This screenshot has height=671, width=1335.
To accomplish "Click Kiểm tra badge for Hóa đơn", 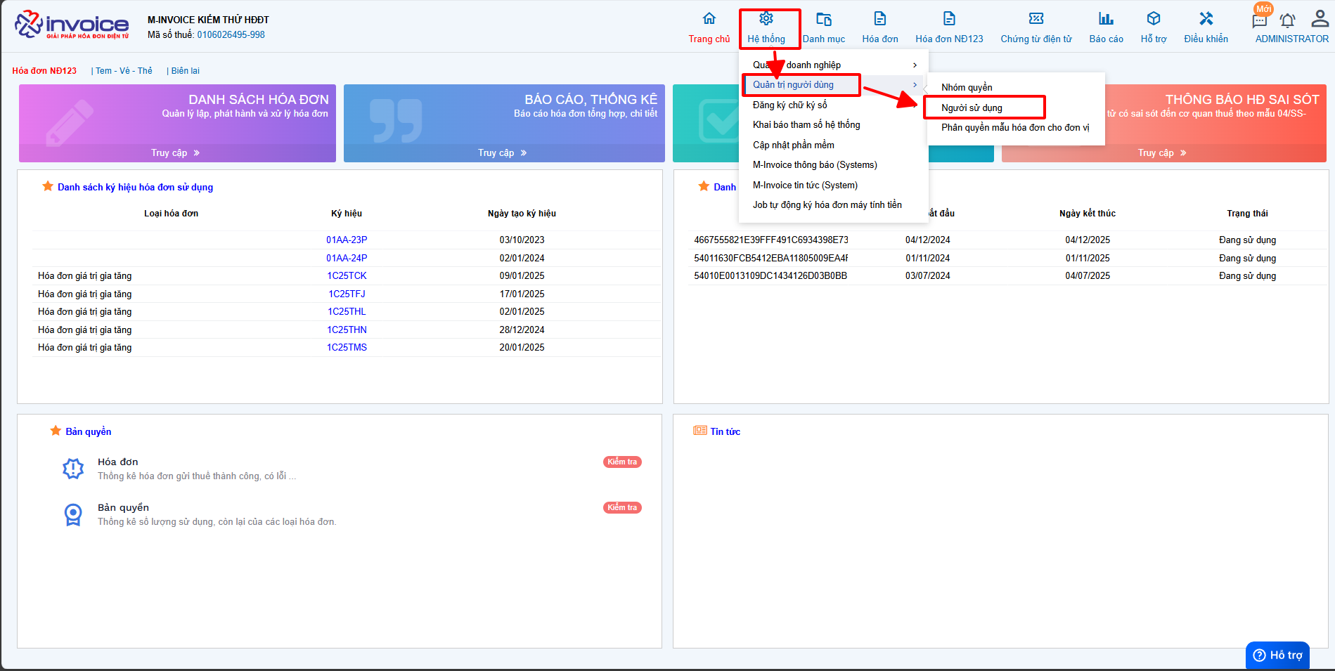I will [622, 462].
